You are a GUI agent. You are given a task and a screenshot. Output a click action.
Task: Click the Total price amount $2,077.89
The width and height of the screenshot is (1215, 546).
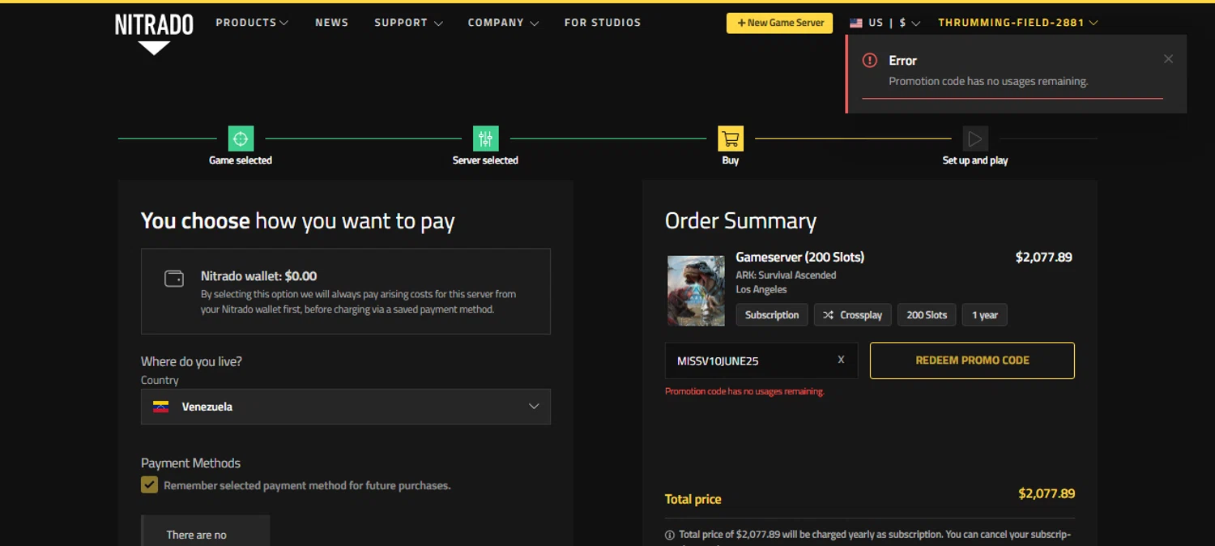1047,493
